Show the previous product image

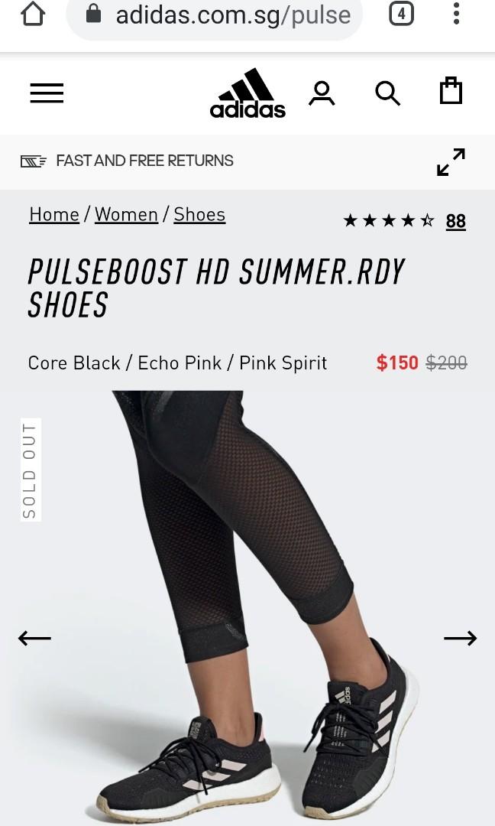point(34,638)
